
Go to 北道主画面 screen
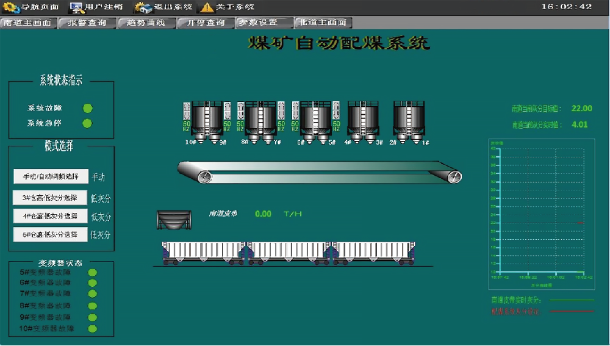323,23
